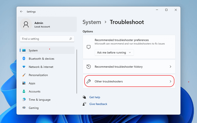Image resolution: width=197 pixels, height=123 pixels.
Task: Click the back arrow in Settings header
Action: coord(21,12)
